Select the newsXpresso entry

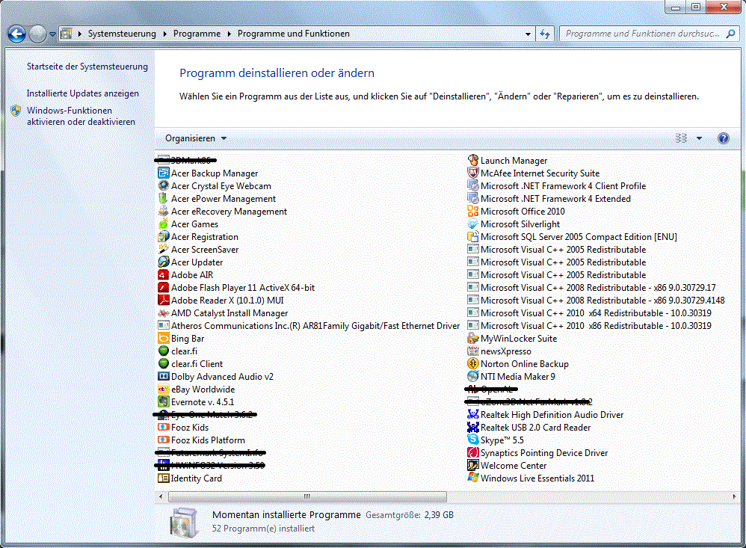pos(499,351)
